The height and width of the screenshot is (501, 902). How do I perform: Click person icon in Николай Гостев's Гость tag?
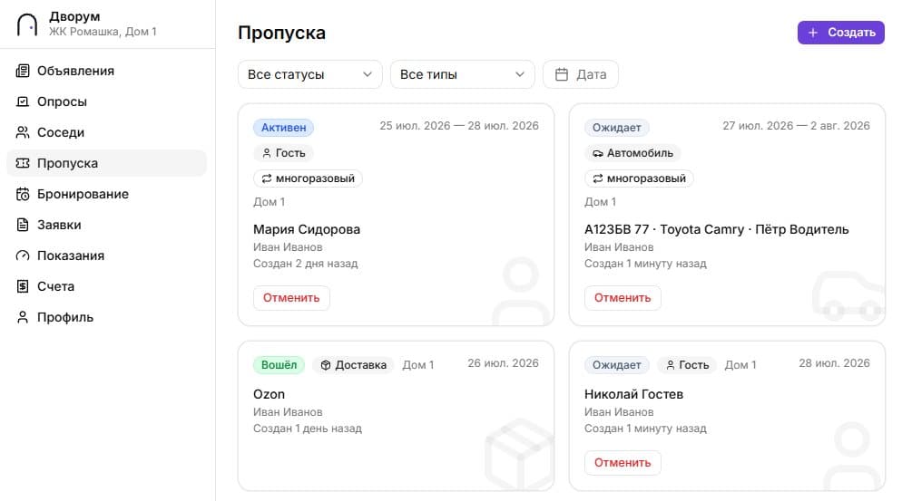[x=671, y=365]
